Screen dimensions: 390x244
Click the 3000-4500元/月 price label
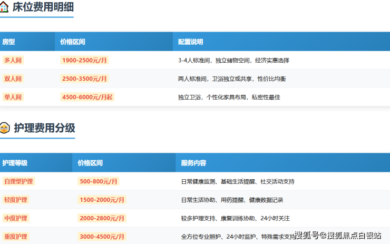102,237
